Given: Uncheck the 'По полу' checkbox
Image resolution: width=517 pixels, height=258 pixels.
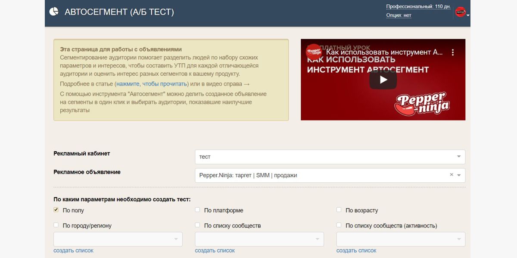Looking at the screenshot, I should pyautogui.click(x=56, y=210).
